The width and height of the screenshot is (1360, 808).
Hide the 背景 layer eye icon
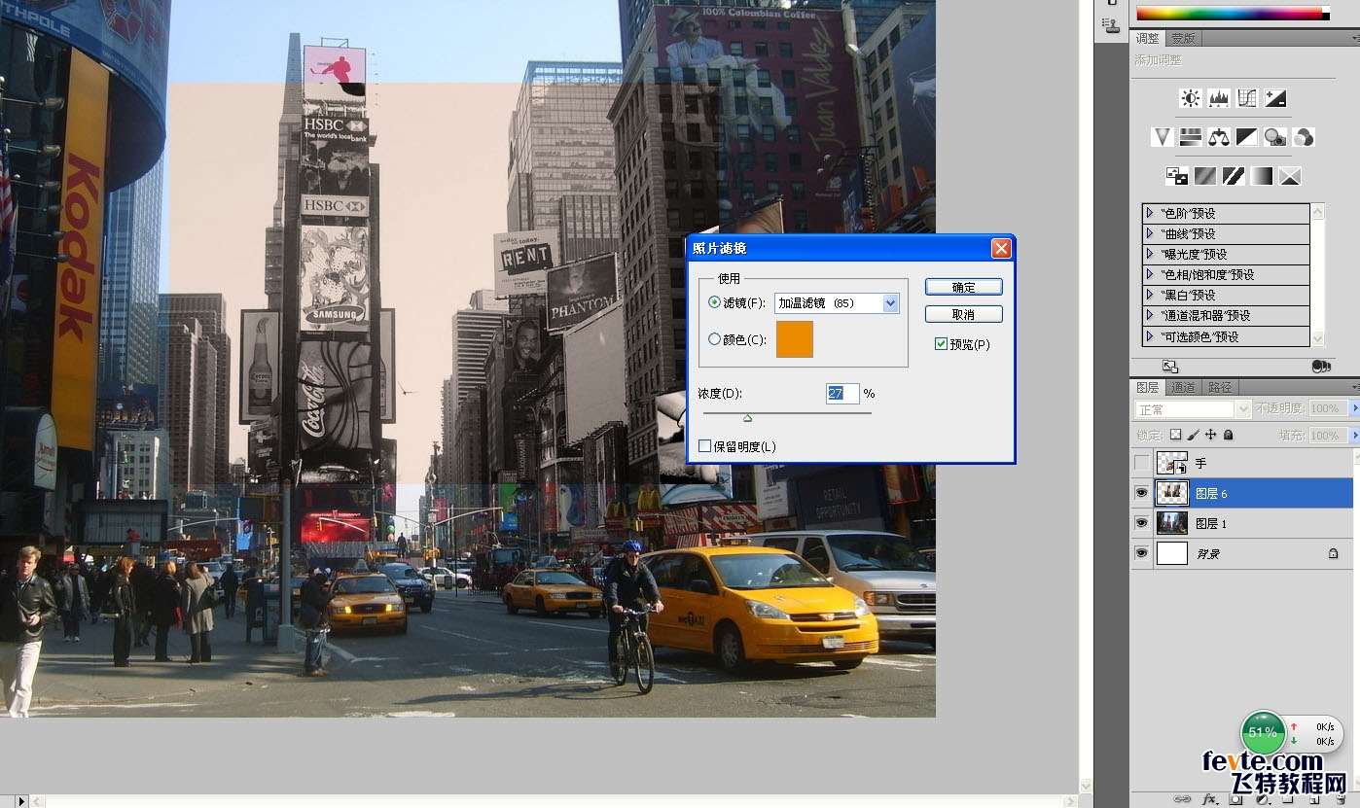click(x=1141, y=553)
